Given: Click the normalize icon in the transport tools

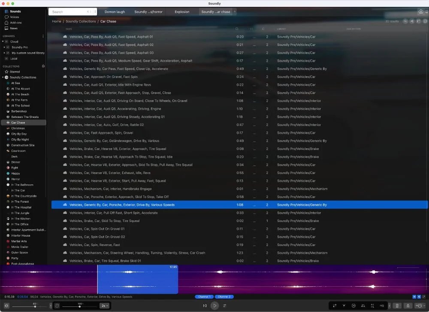Looking at the screenshot, I should [344, 306].
